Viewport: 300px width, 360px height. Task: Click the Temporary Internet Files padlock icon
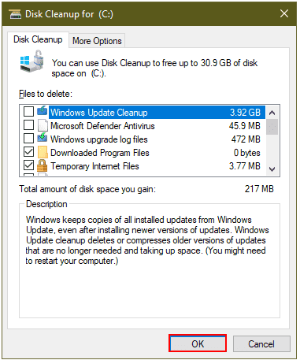point(43,165)
